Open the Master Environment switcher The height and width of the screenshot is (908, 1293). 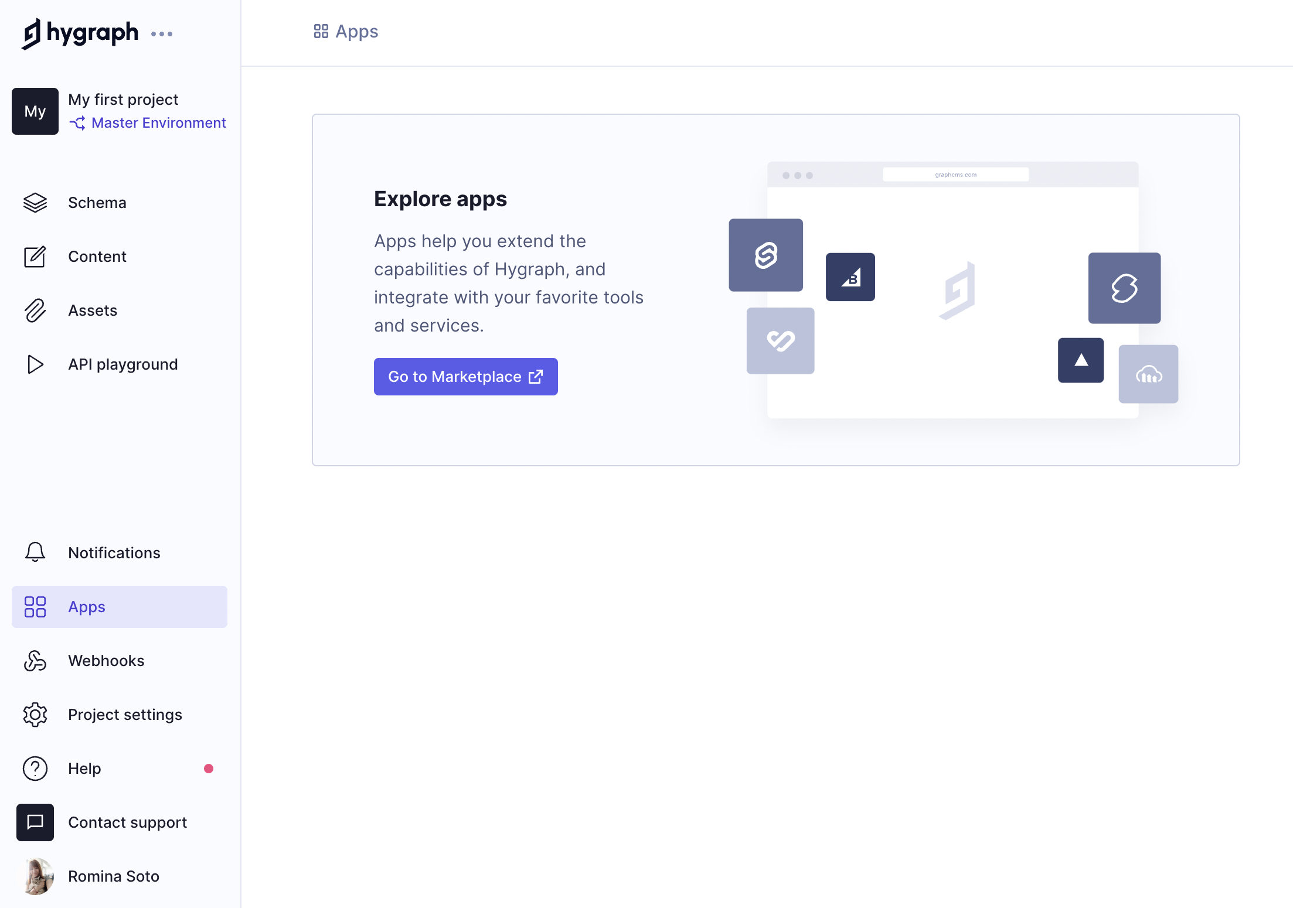(x=148, y=123)
